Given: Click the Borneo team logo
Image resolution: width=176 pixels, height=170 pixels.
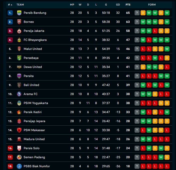Looking at the screenshot, I should coord(19,22).
